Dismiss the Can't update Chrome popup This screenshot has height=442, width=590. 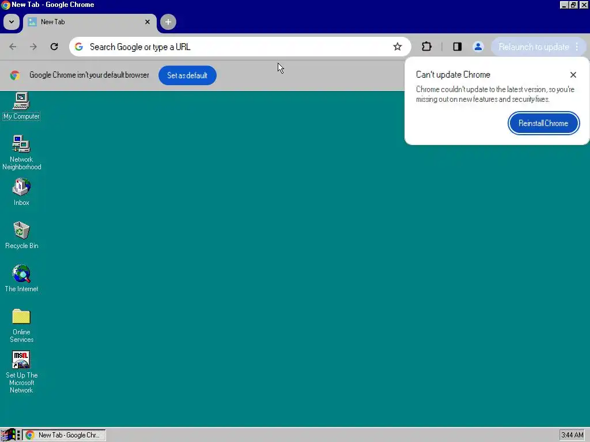[573, 75]
